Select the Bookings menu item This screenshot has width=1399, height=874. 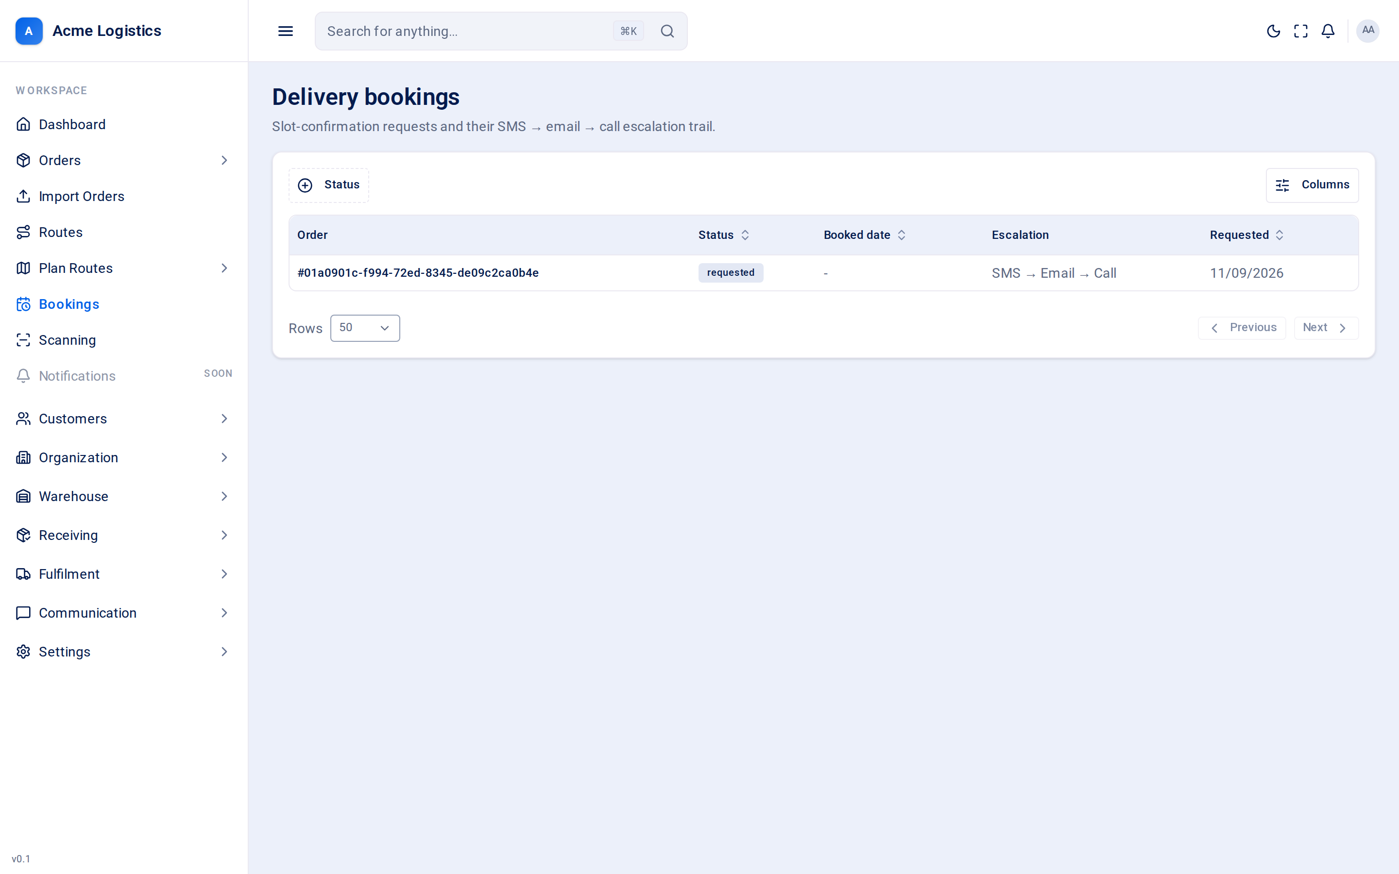(124, 304)
